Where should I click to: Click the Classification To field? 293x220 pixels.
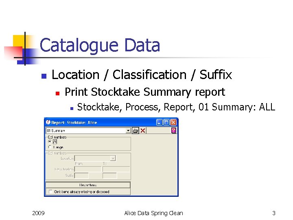[116, 169]
